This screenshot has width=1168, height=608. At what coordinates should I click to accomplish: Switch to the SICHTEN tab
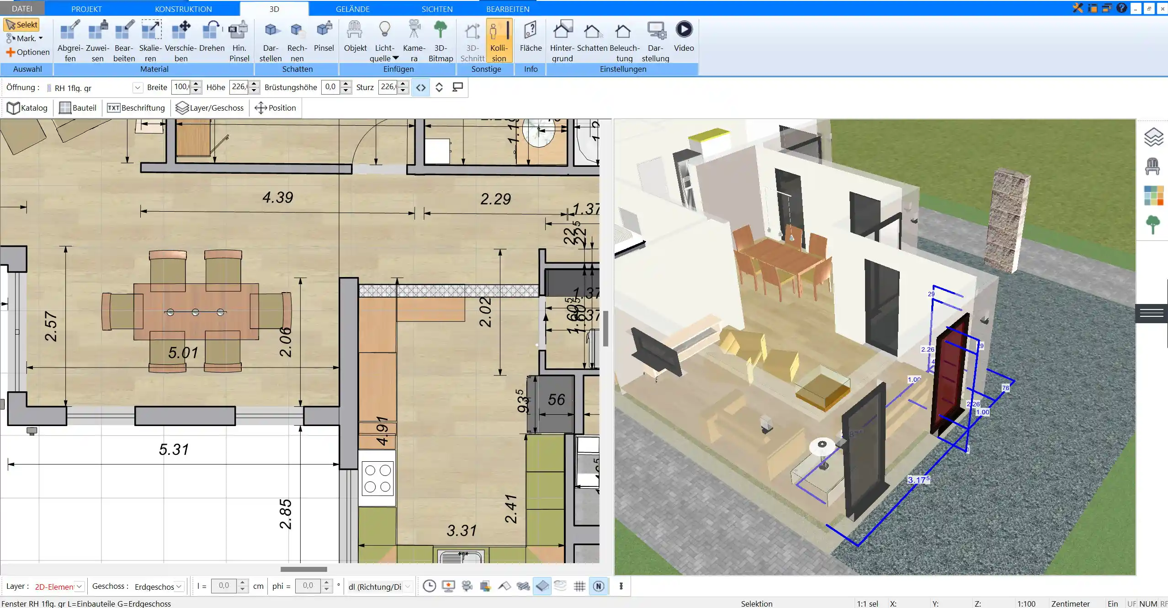(x=437, y=9)
